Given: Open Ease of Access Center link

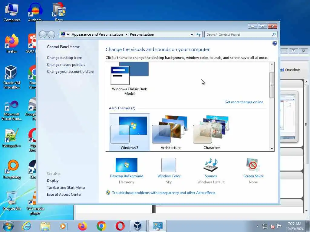Looking at the screenshot, I should coord(64,194).
